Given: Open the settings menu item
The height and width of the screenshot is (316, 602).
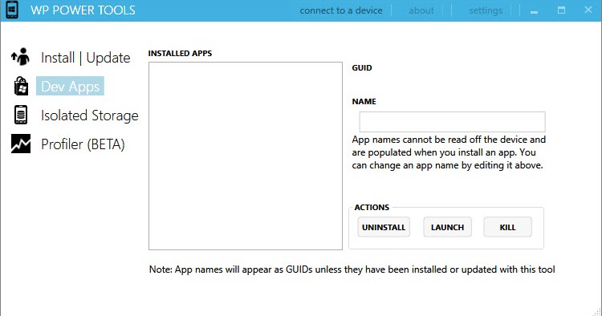Looking at the screenshot, I should point(486,10).
